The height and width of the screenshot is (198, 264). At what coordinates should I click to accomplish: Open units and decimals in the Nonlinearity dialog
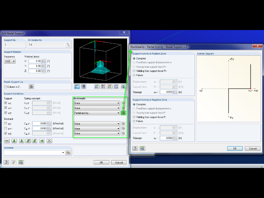click(142, 148)
